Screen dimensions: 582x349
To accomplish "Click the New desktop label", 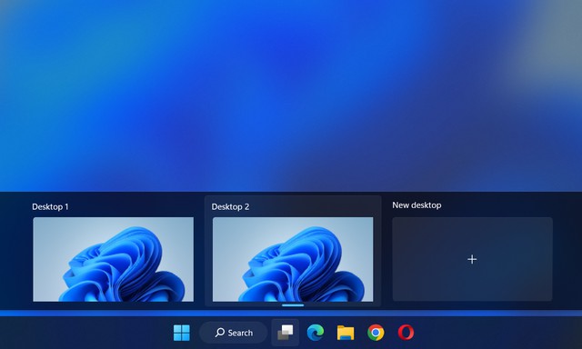I will click(x=416, y=205).
